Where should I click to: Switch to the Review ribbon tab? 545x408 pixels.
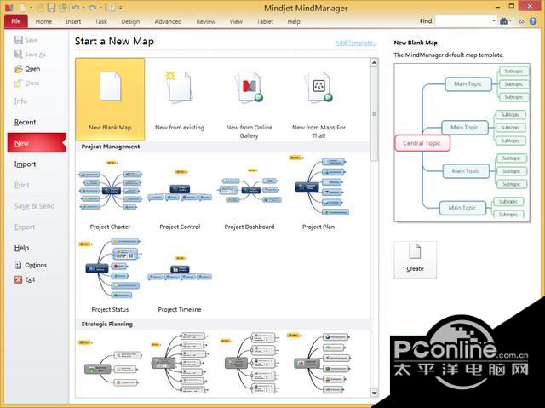pyautogui.click(x=206, y=21)
